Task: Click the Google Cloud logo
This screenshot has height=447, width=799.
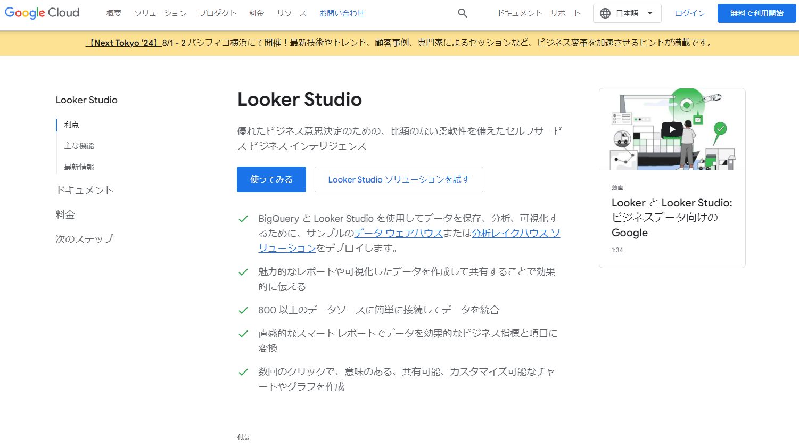Action: pos(42,13)
